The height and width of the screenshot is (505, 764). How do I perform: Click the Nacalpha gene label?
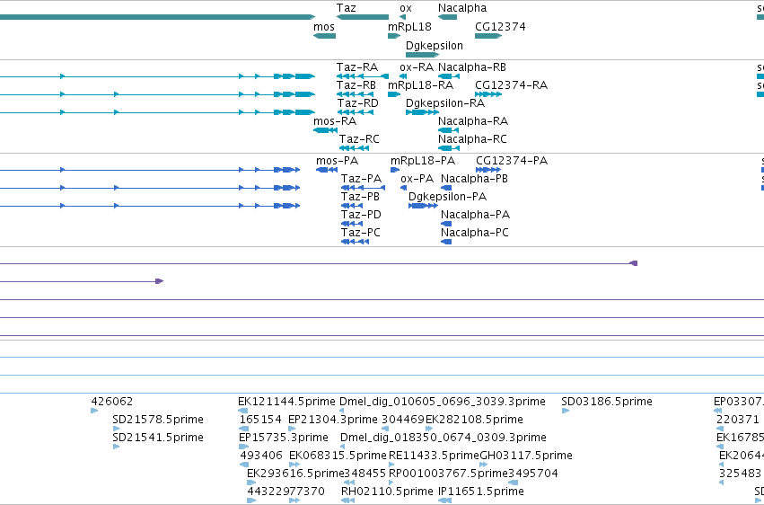(x=462, y=8)
